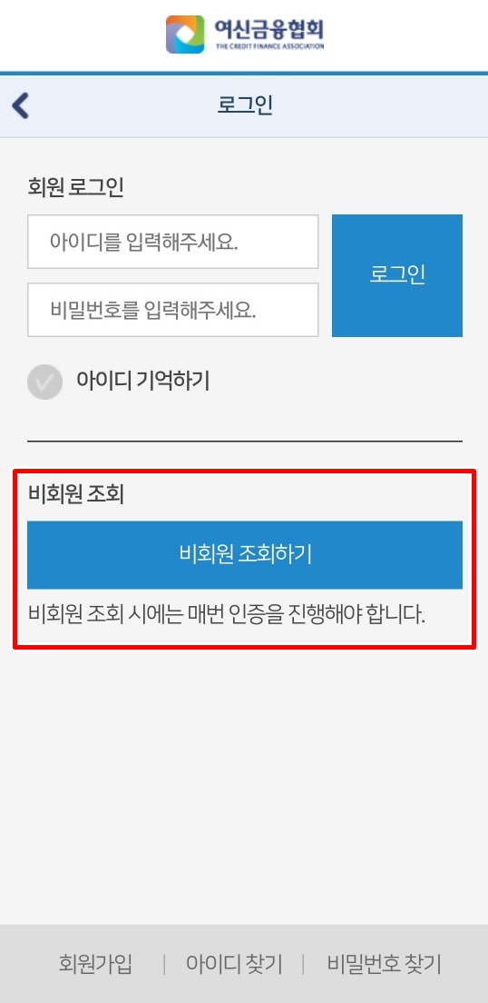The height and width of the screenshot is (1003, 488).
Task: Tap the Credit Finance Association logo icon
Action: (185, 35)
